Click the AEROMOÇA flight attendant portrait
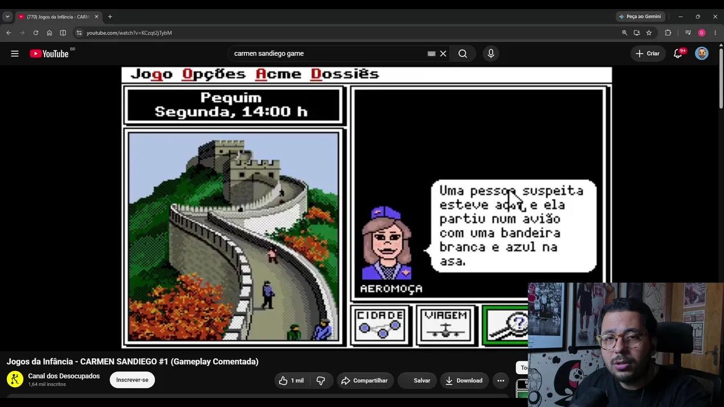 tap(388, 244)
